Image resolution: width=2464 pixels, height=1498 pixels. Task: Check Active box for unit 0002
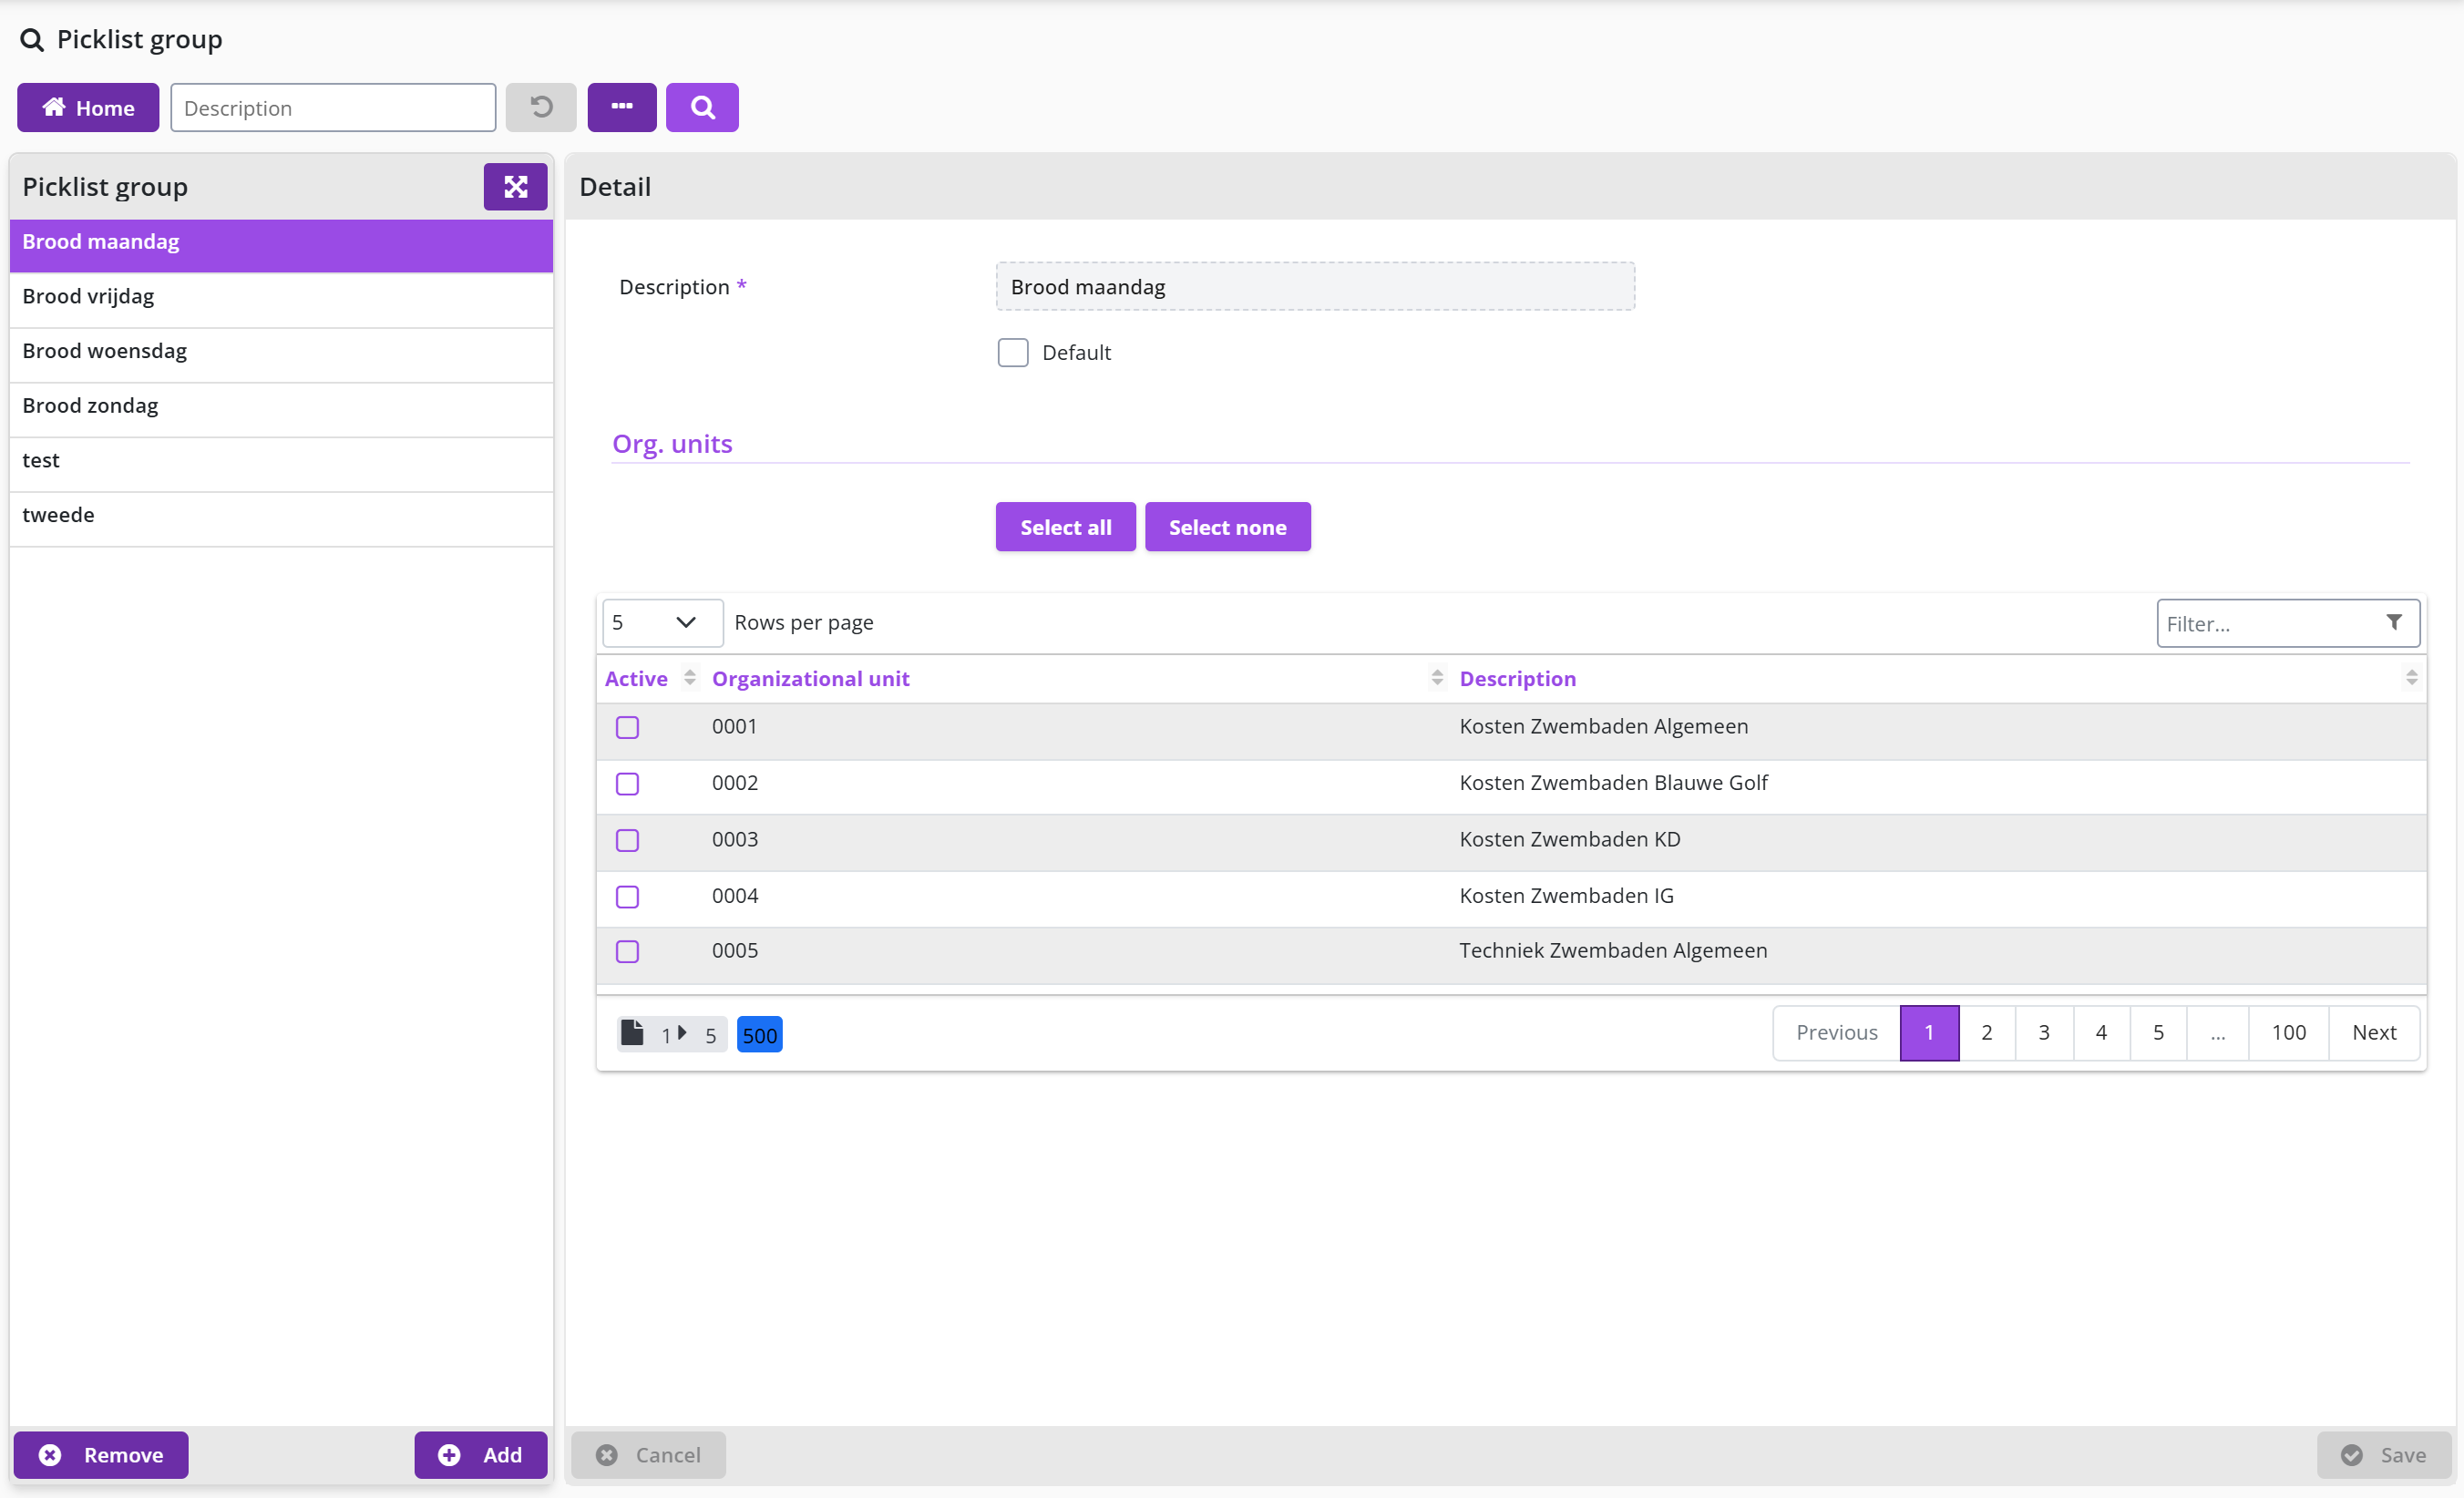[x=627, y=784]
